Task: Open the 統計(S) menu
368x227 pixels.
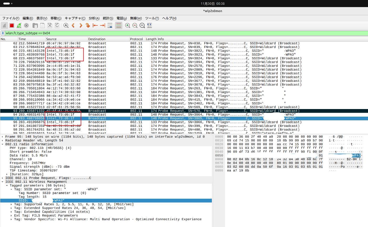Action: pos(108,18)
